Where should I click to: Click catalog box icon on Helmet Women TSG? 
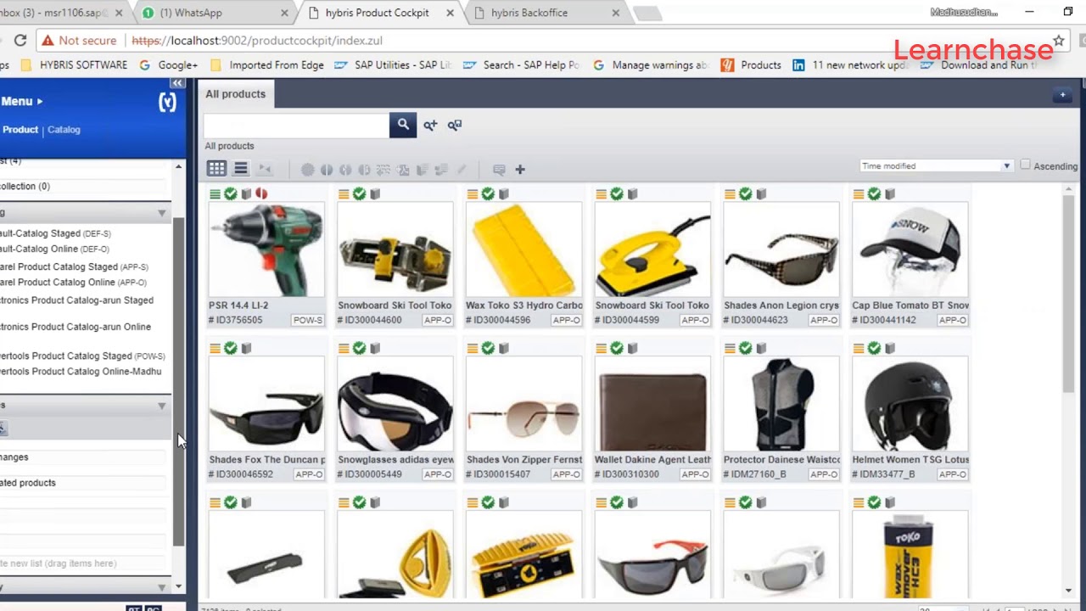(890, 348)
